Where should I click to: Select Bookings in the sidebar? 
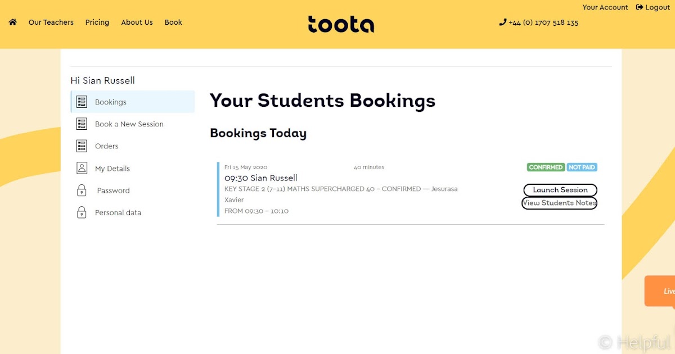tap(133, 102)
